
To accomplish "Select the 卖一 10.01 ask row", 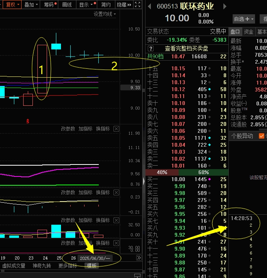I will click(187, 166).
